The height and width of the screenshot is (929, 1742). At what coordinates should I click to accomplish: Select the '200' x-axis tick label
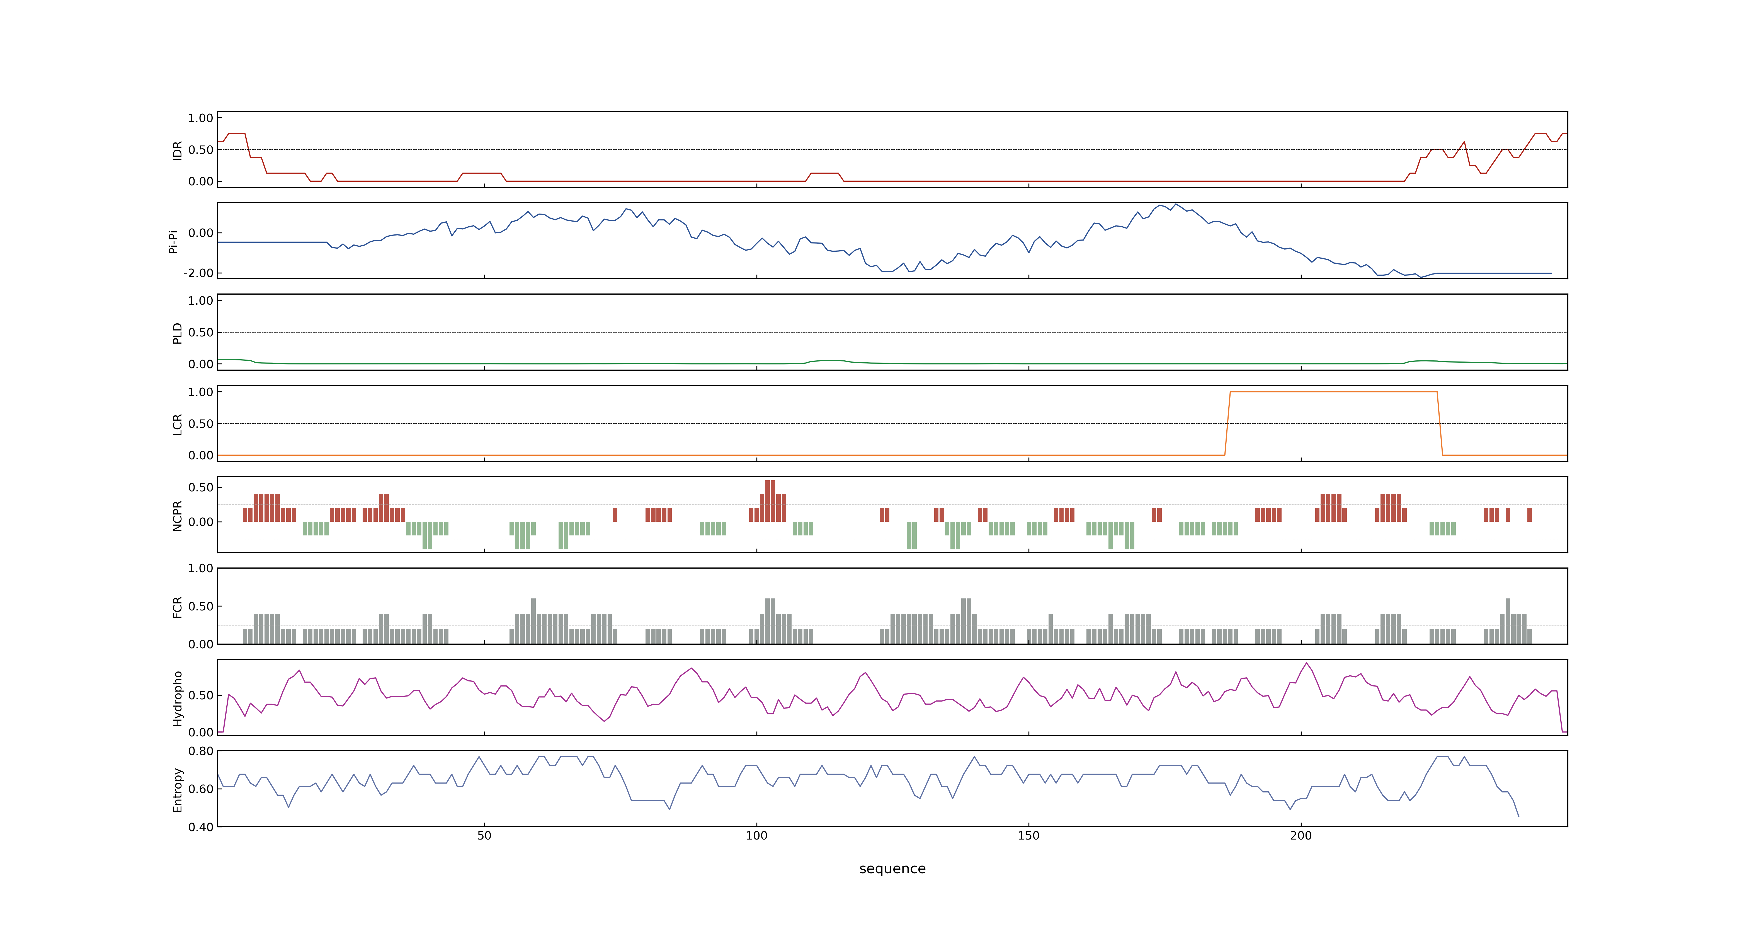(1301, 836)
